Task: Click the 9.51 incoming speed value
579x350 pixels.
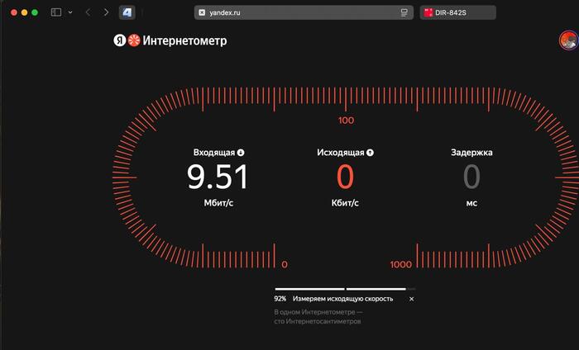Action: pyautogui.click(x=218, y=177)
